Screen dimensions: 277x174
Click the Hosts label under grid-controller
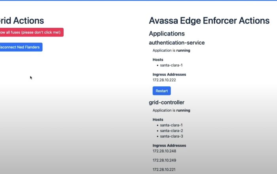pyautogui.click(x=158, y=120)
